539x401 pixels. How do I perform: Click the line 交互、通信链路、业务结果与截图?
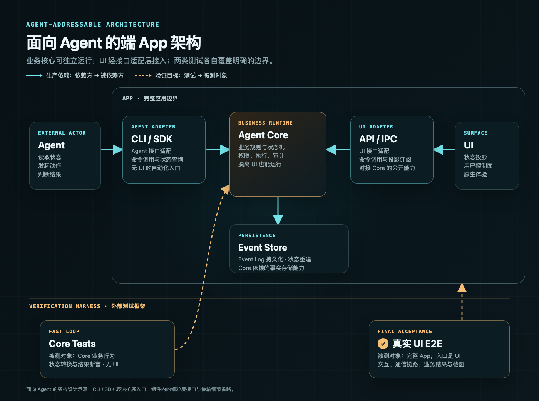click(421, 364)
